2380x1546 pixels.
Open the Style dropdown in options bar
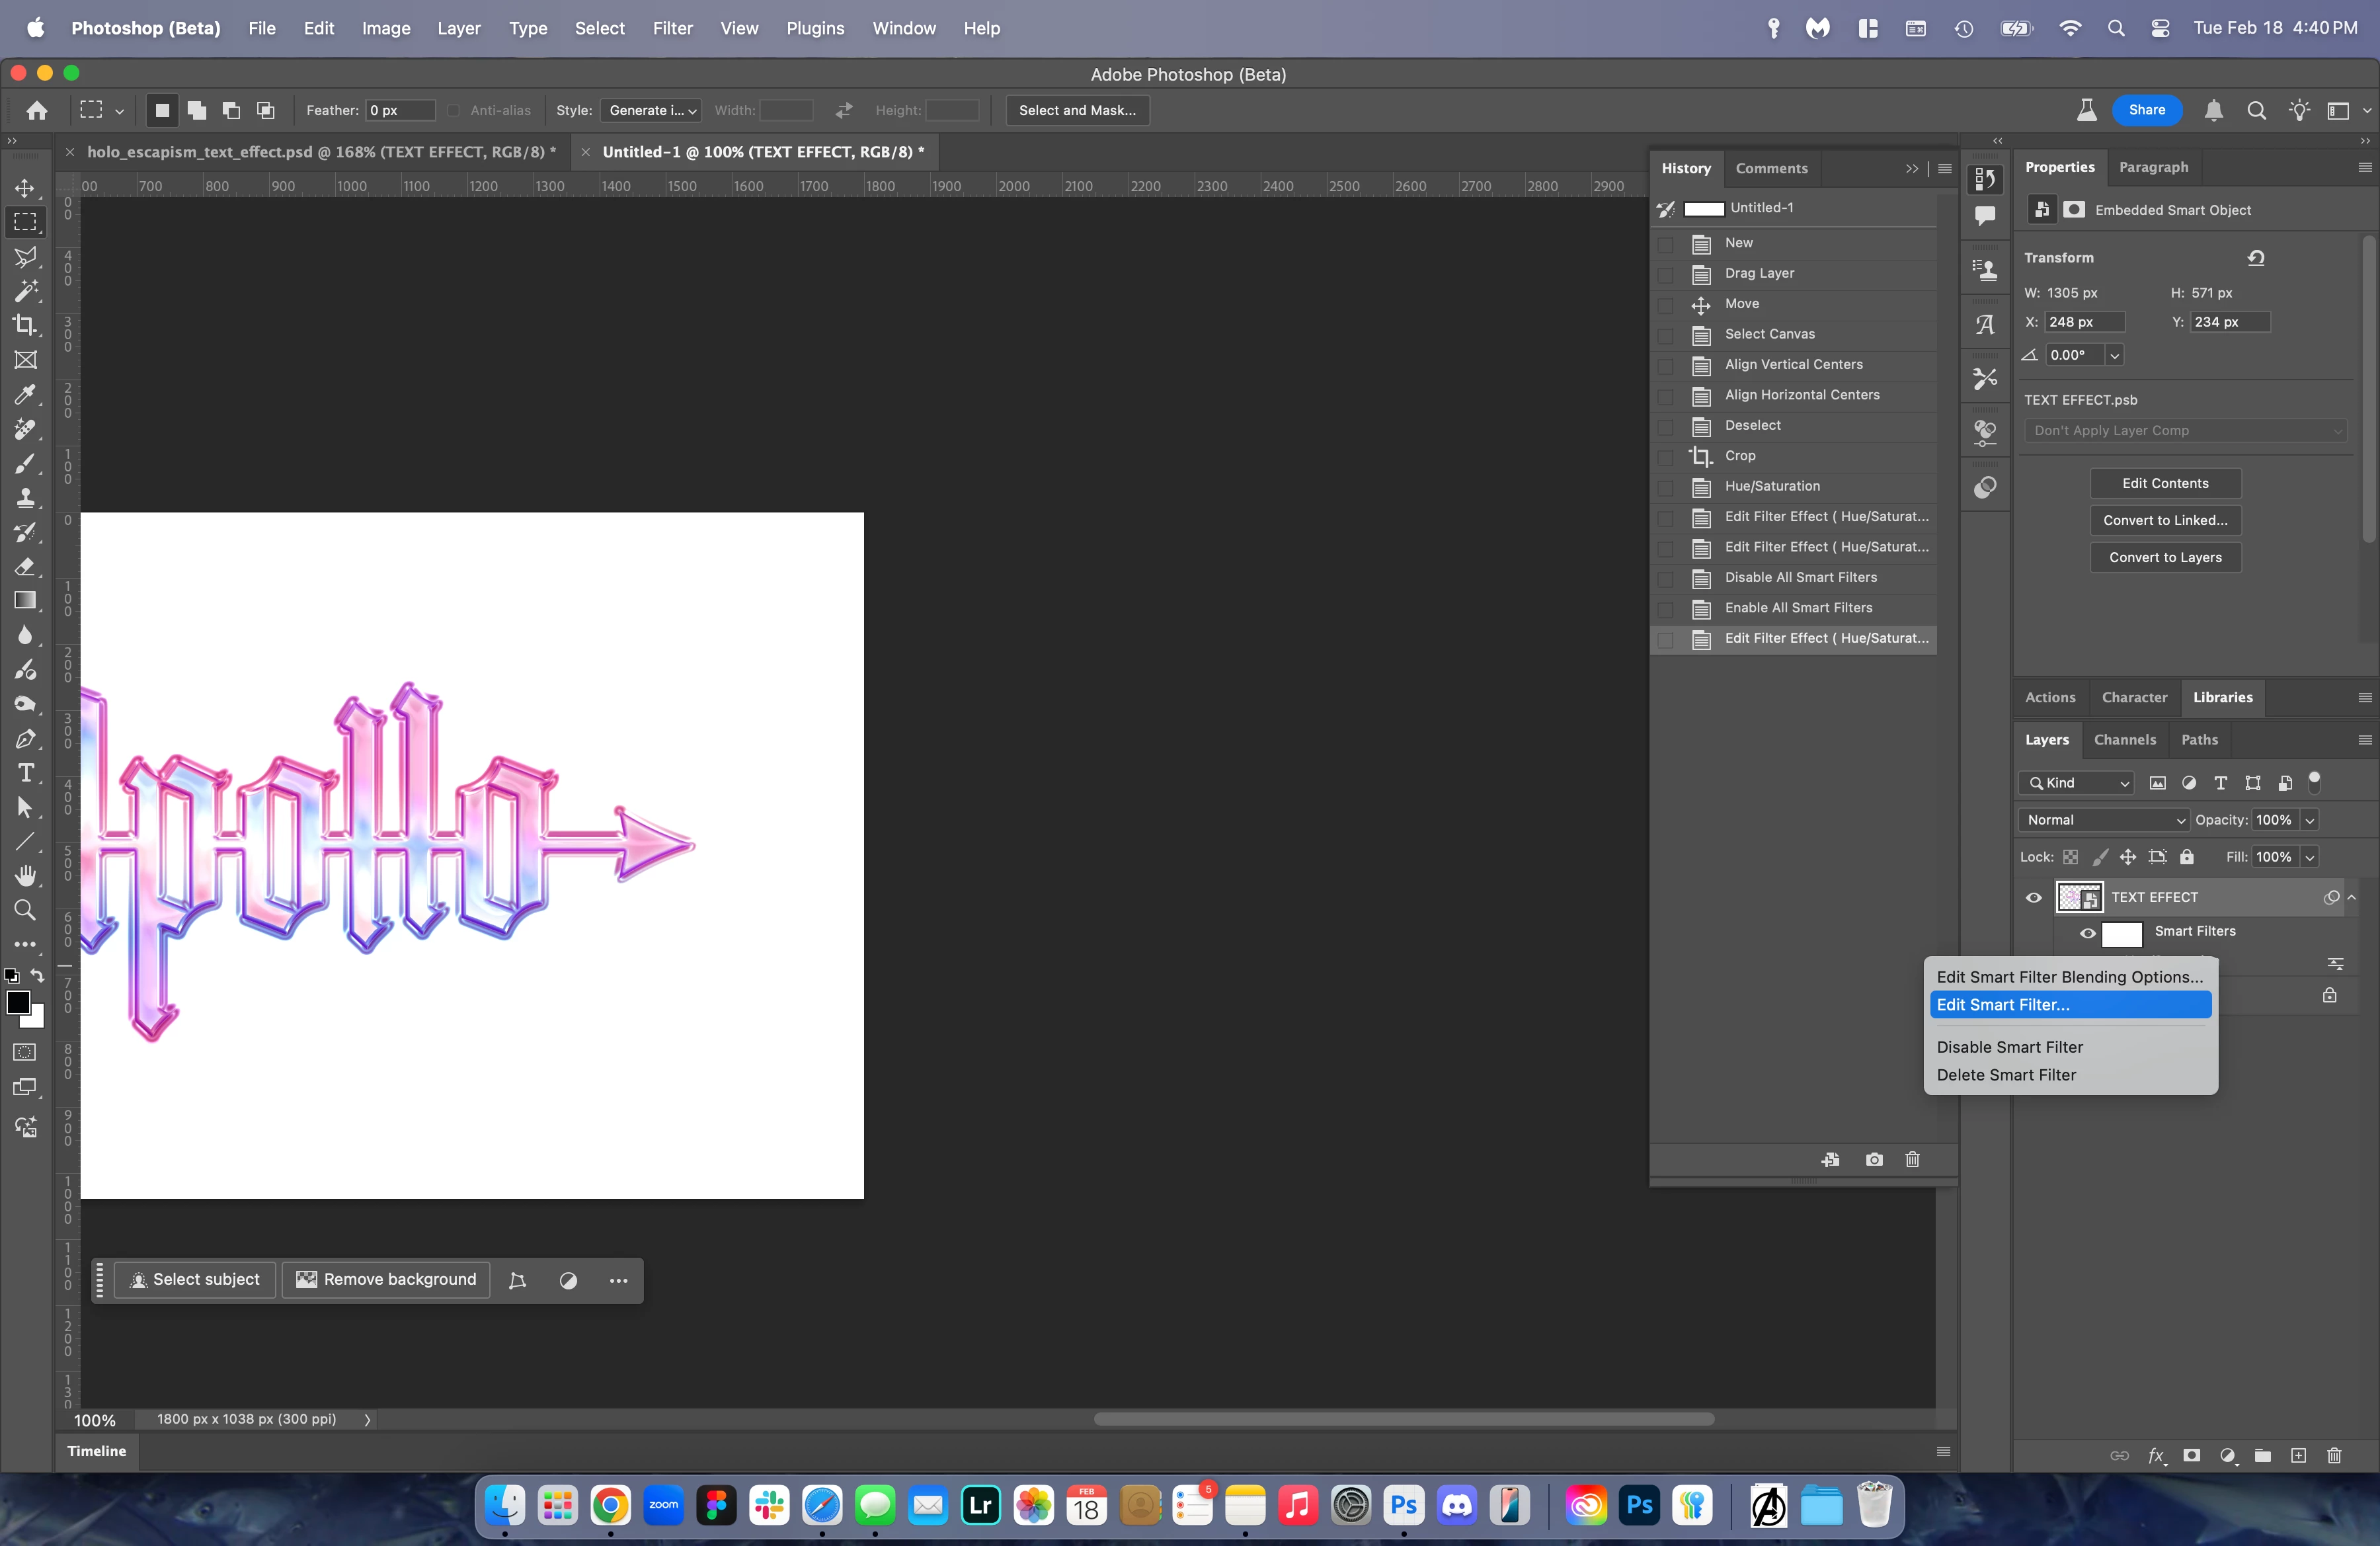pos(651,110)
